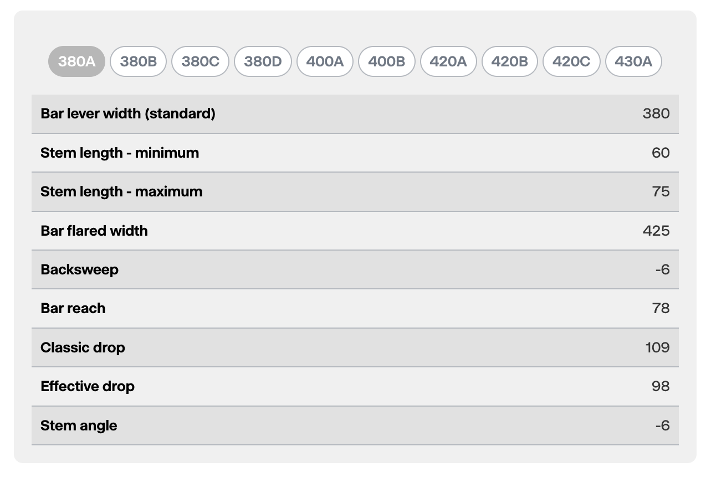The height and width of the screenshot is (478, 706).
Task: Select the 430A size tab
Action: tap(633, 61)
